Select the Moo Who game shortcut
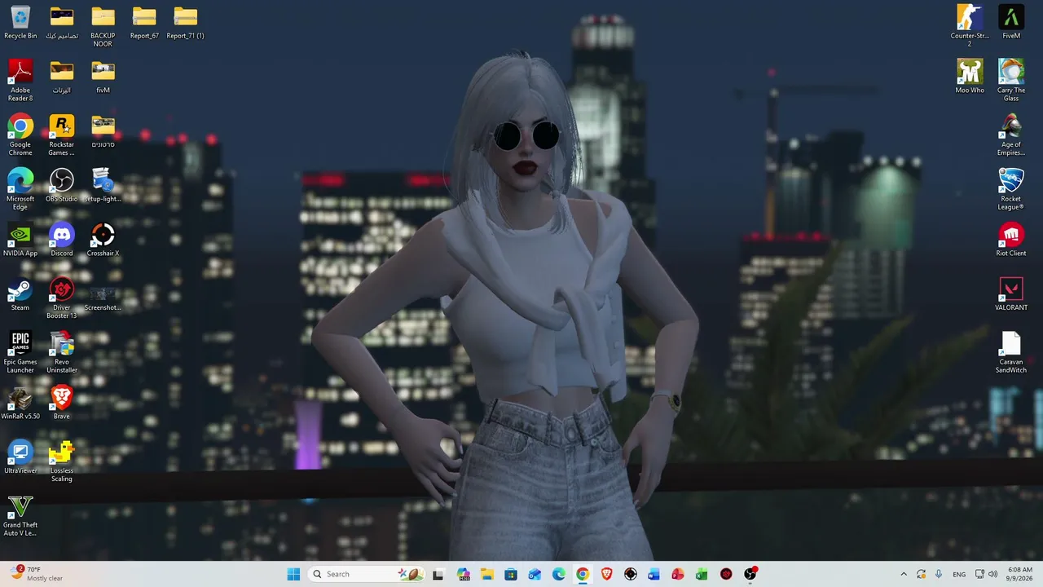The image size is (1043, 587). 970,77
